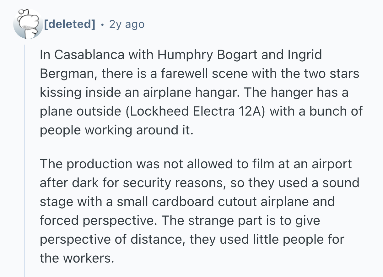The image size is (383, 277).
Task: Click the deleted user's Snoo avatar
Action: click(x=28, y=24)
